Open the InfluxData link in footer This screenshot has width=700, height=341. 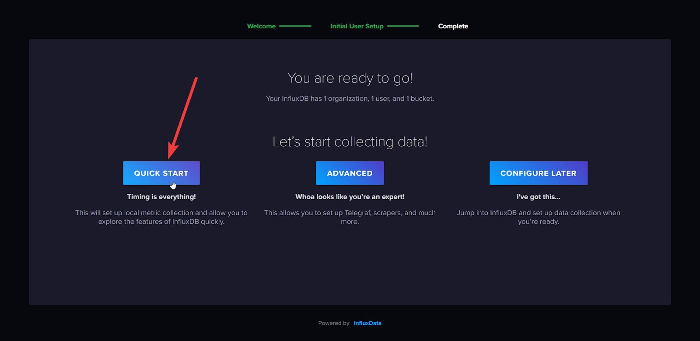(367, 323)
